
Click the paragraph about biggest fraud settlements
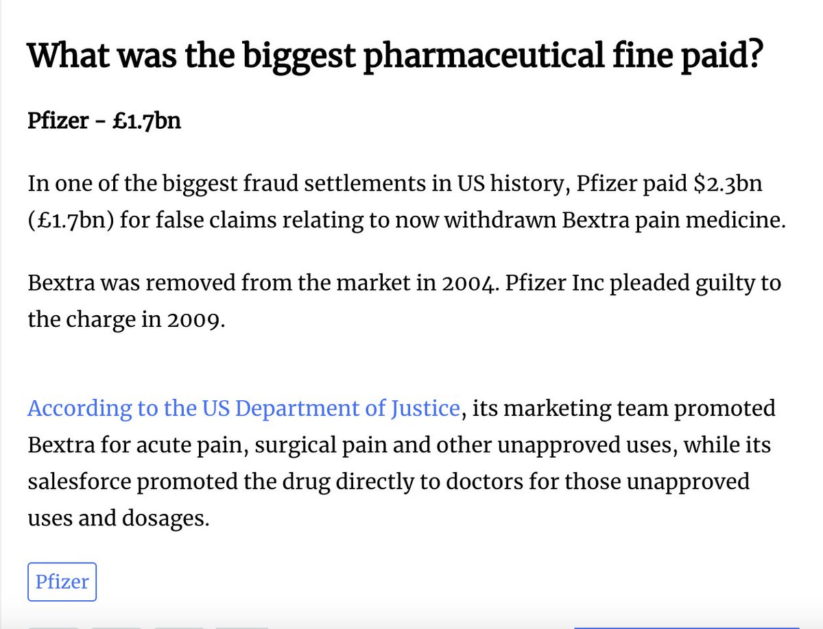(405, 203)
